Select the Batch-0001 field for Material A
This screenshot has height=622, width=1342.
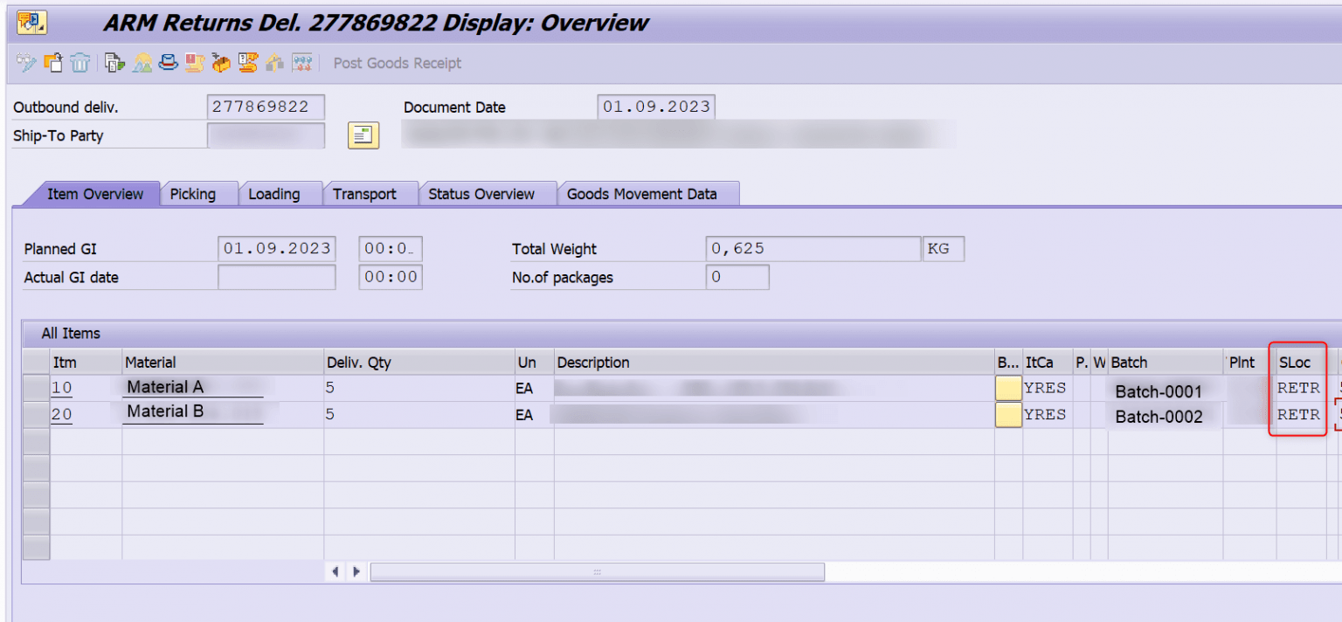pos(1158,391)
